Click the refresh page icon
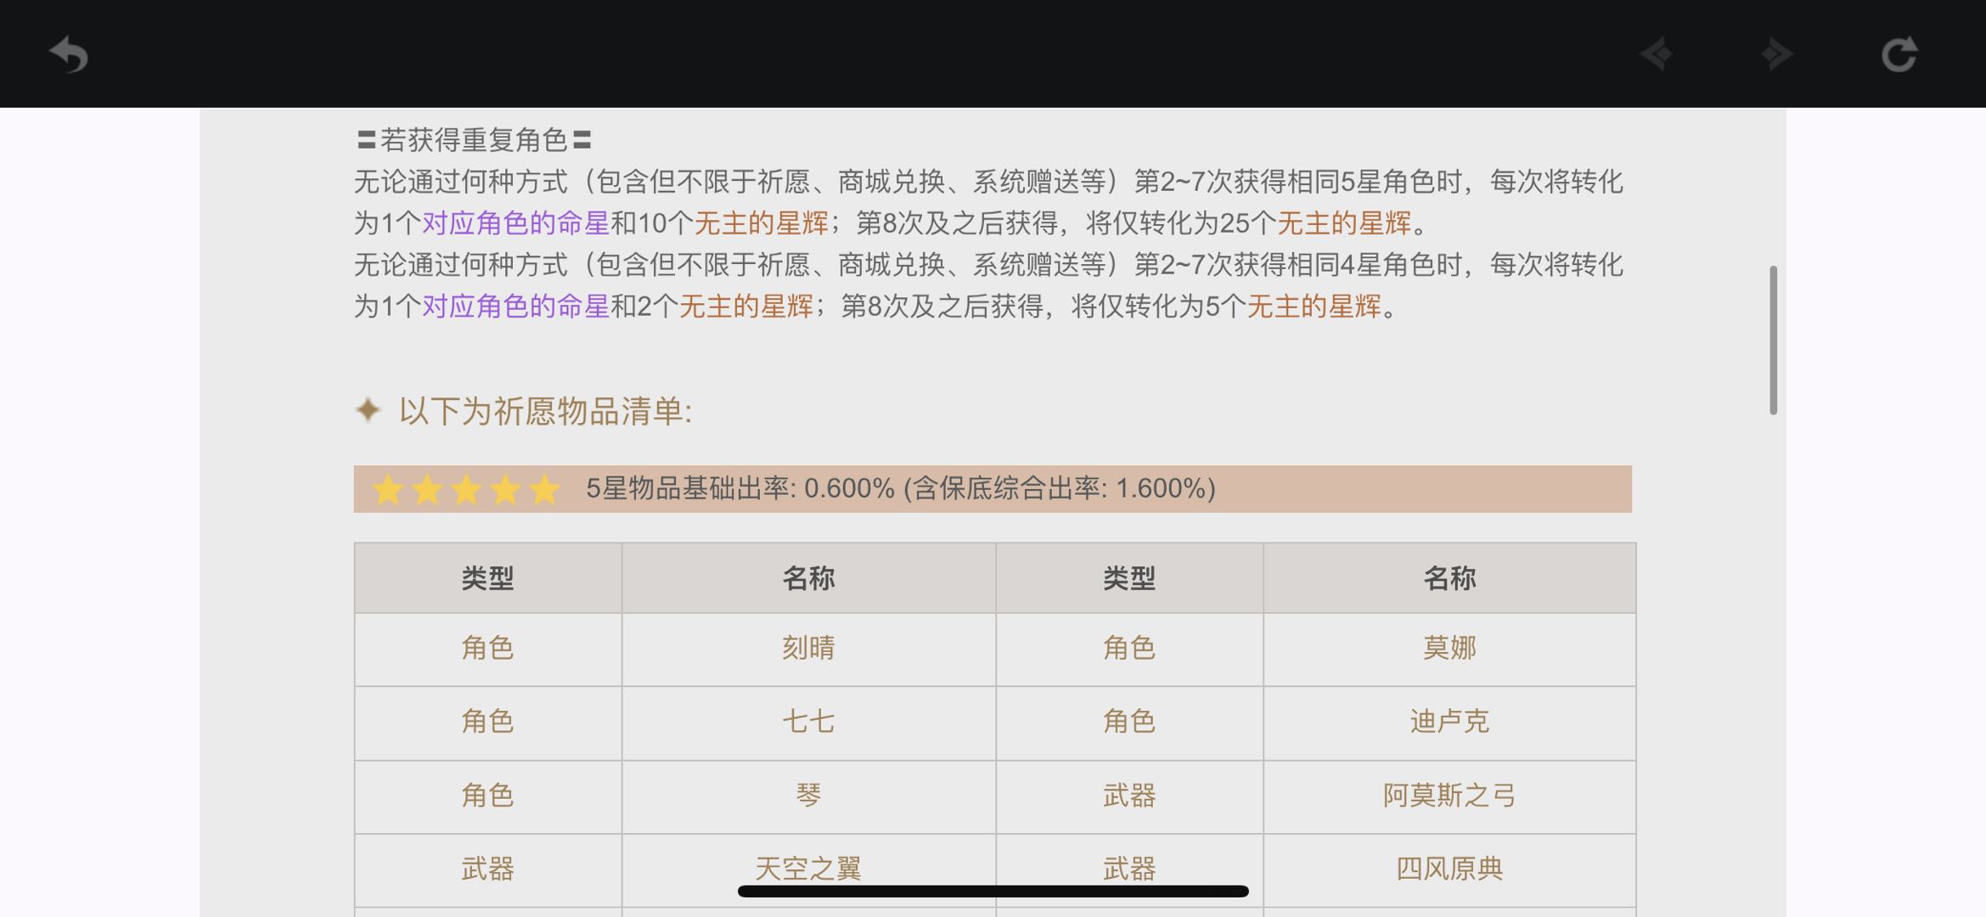1986x917 pixels. [1899, 55]
